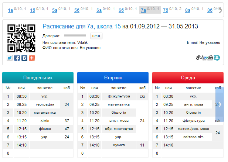228x162 pixels.
Task: Click the Schoodle logo
Action: click(x=208, y=58)
